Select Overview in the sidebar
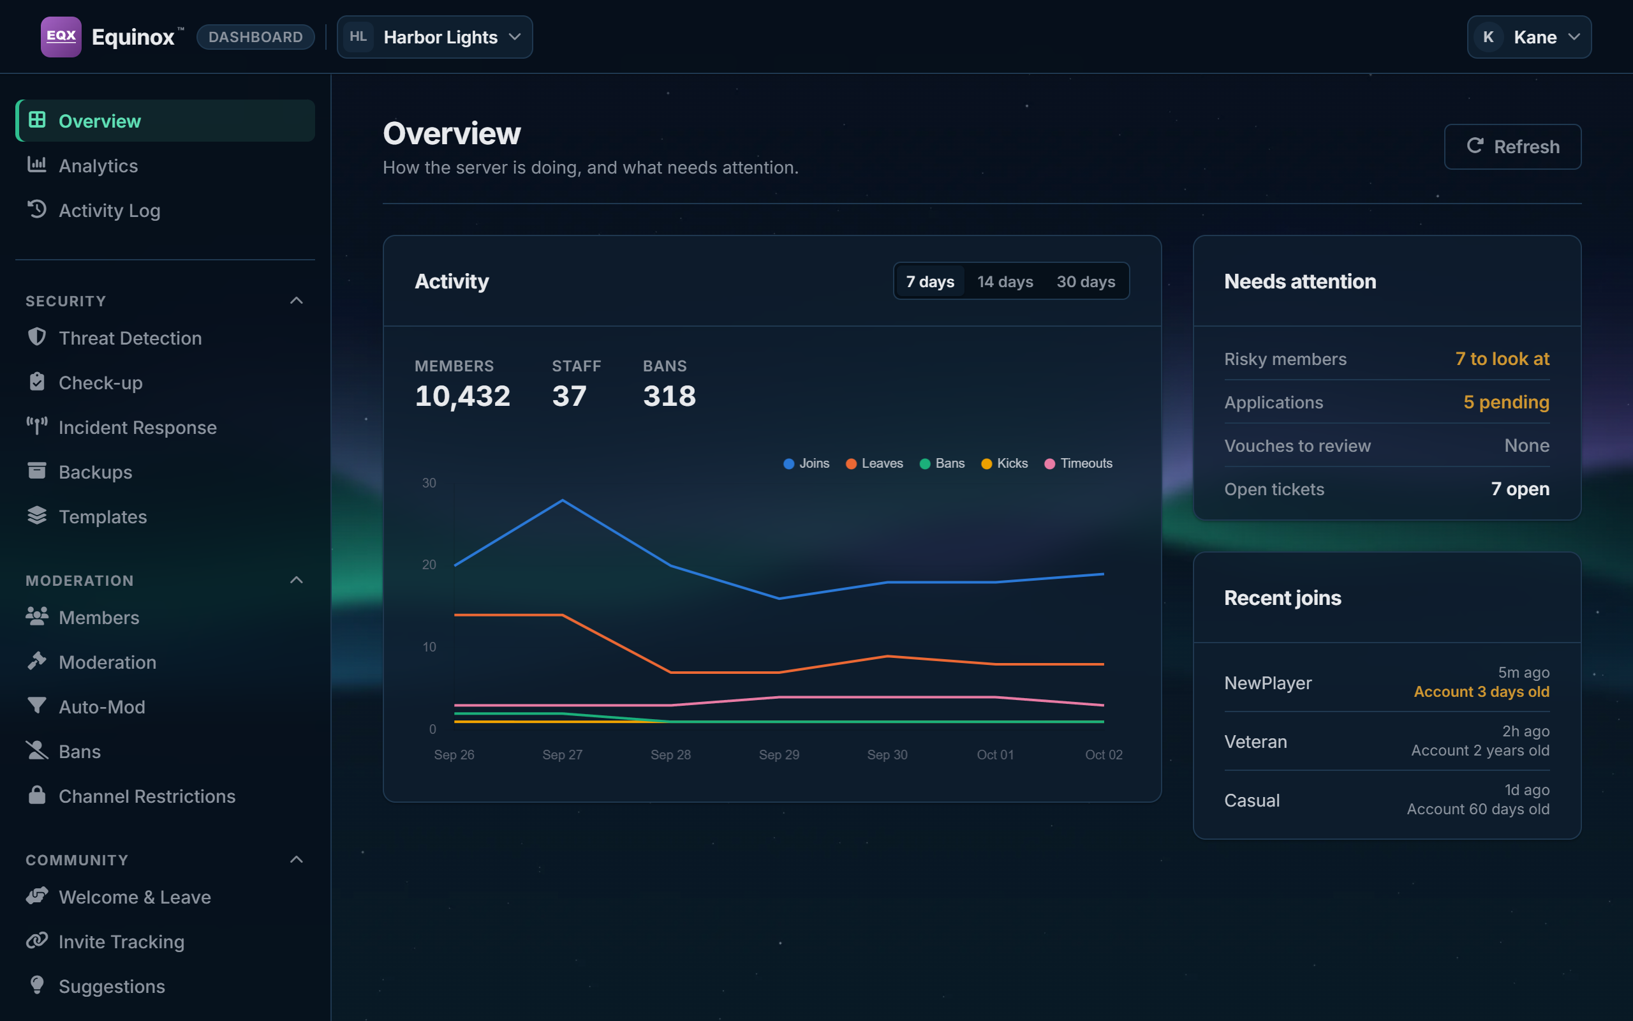This screenshot has height=1021, width=1633. coord(165,121)
